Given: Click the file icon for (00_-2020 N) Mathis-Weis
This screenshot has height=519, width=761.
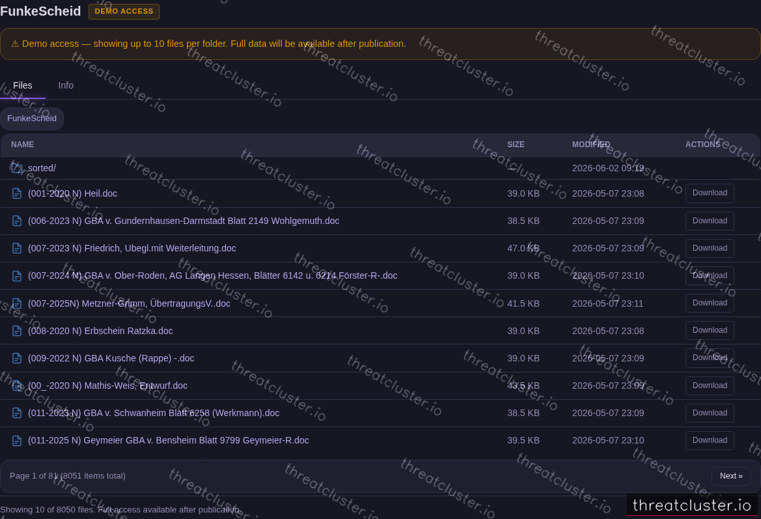Looking at the screenshot, I should point(16,386).
